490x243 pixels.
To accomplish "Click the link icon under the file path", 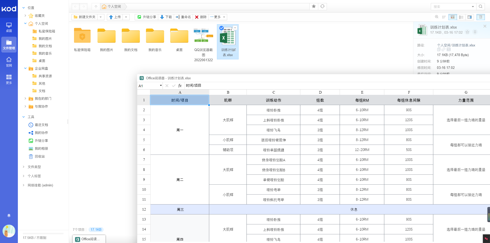I will pyautogui.click(x=444, y=49).
